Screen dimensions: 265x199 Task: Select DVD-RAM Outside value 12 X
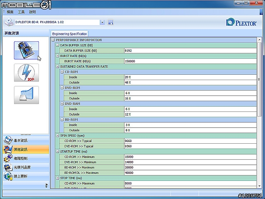[x=190, y=114]
